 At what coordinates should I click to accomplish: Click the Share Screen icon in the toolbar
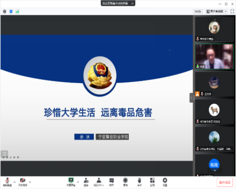71,182
